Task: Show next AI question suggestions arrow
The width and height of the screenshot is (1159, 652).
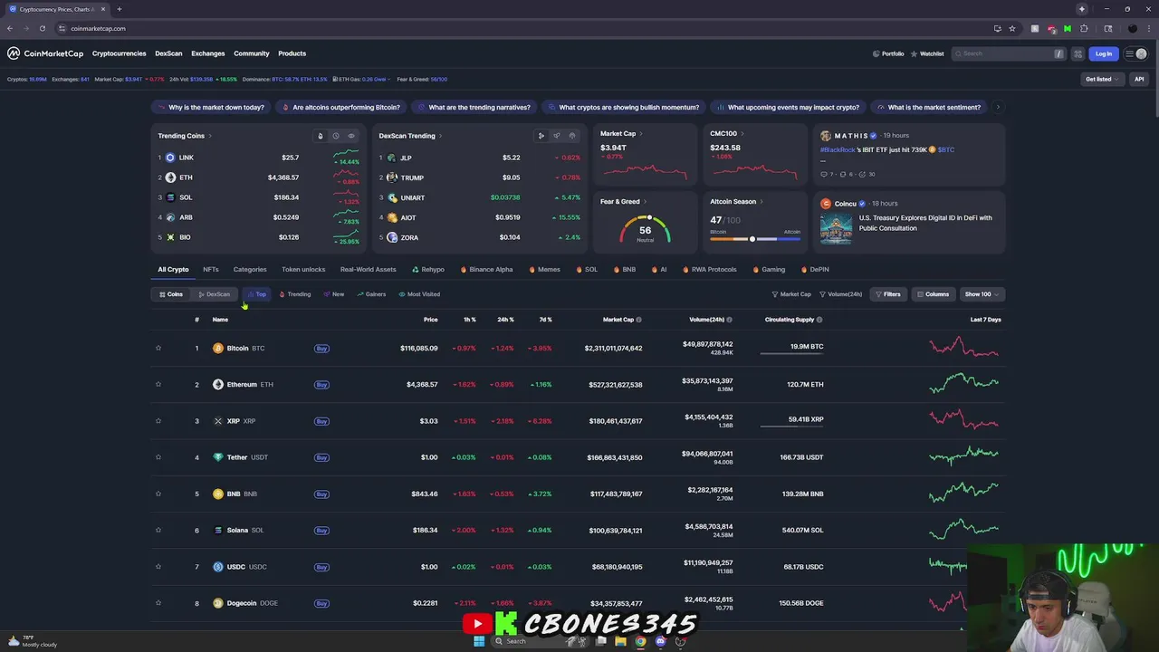Action: [x=998, y=107]
